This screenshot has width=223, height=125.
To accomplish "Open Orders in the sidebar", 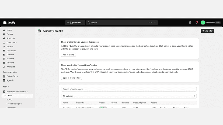I will point(10,34).
